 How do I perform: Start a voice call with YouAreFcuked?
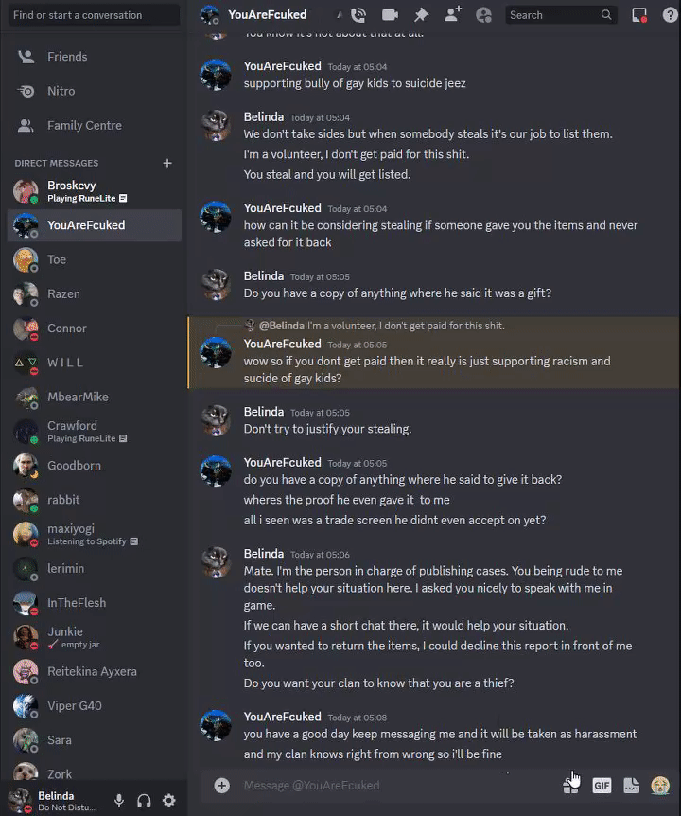click(x=358, y=15)
